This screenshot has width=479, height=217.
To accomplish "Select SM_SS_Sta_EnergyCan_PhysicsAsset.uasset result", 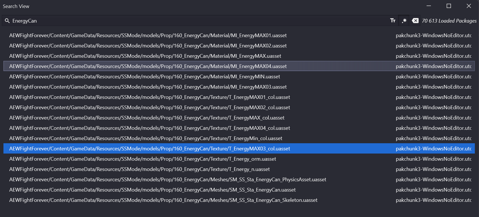I will 239,180.
